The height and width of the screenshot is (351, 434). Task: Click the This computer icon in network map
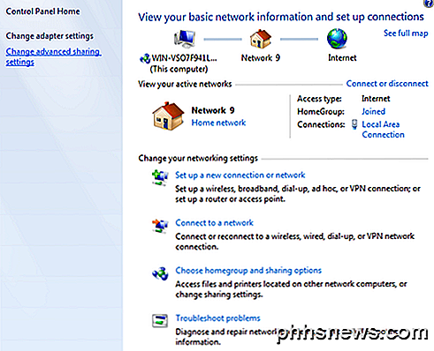click(185, 39)
